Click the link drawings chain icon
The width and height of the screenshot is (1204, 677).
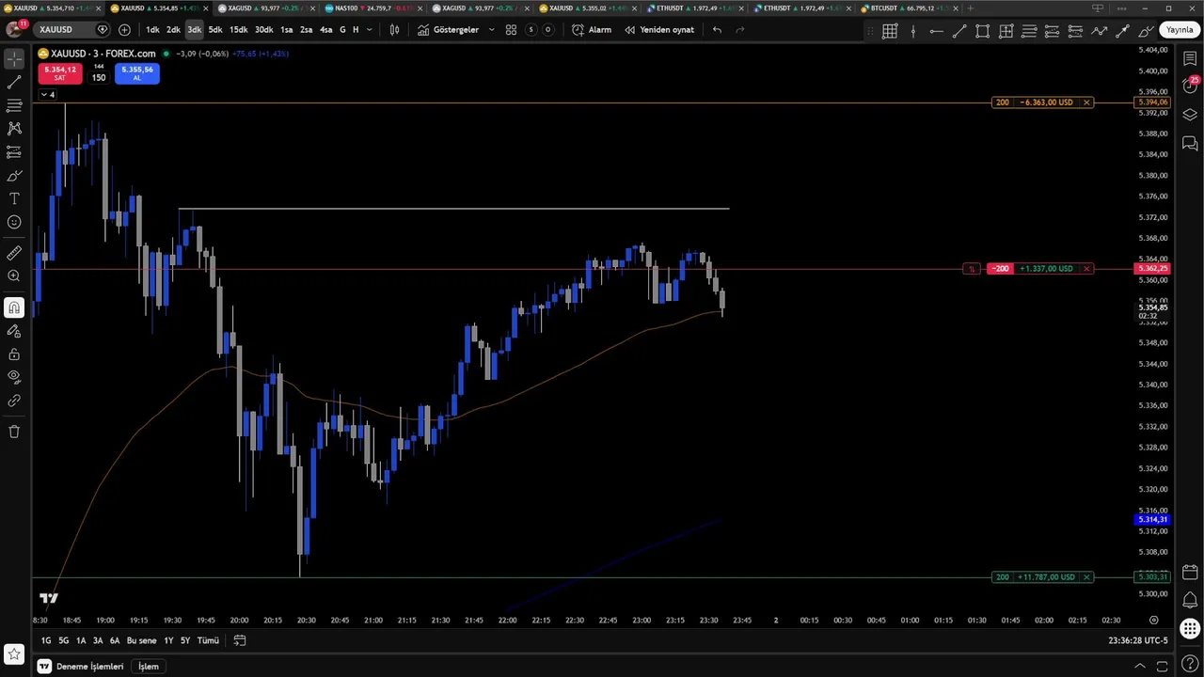coord(14,401)
